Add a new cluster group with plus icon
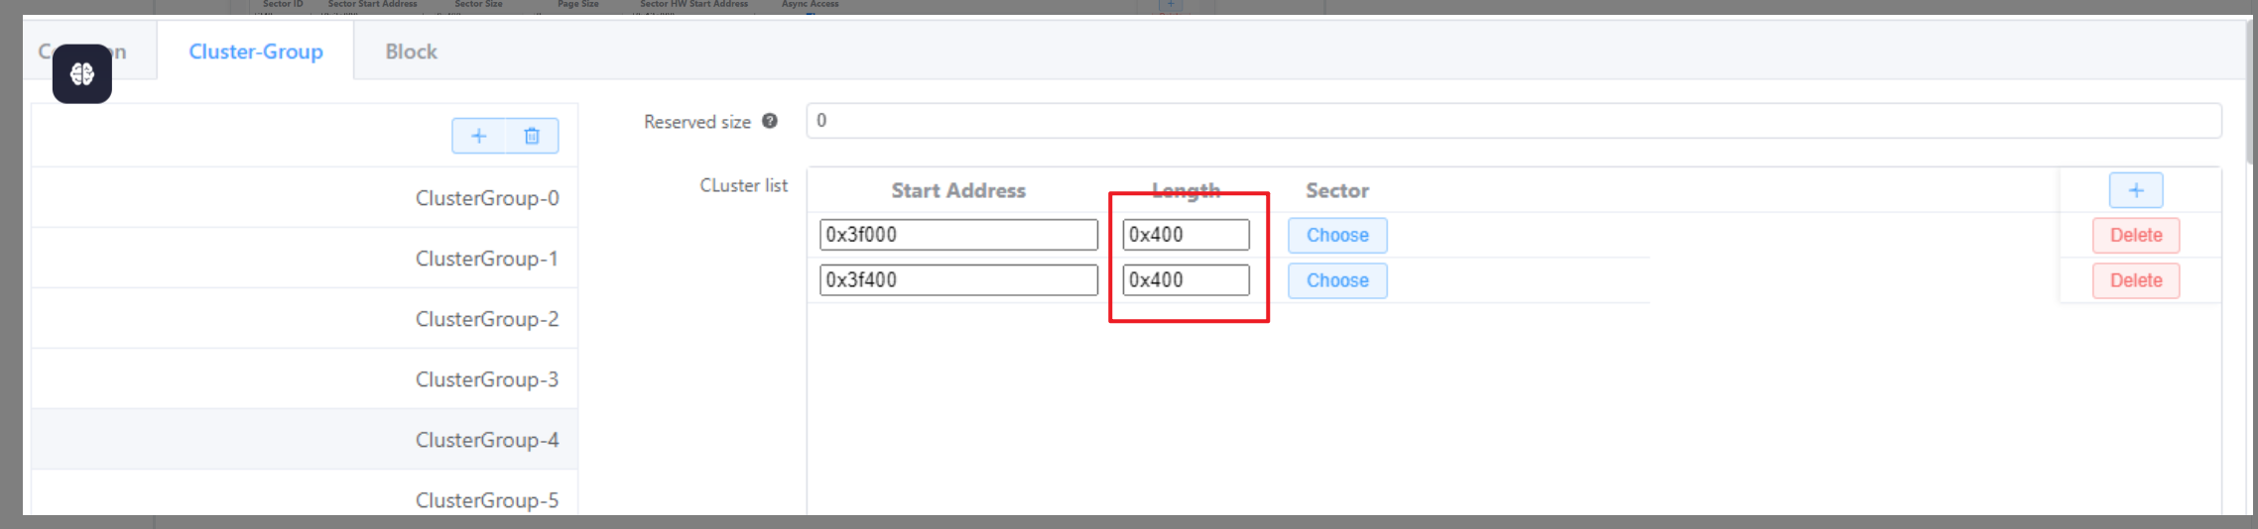The image size is (2258, 529). coord(478,136)
